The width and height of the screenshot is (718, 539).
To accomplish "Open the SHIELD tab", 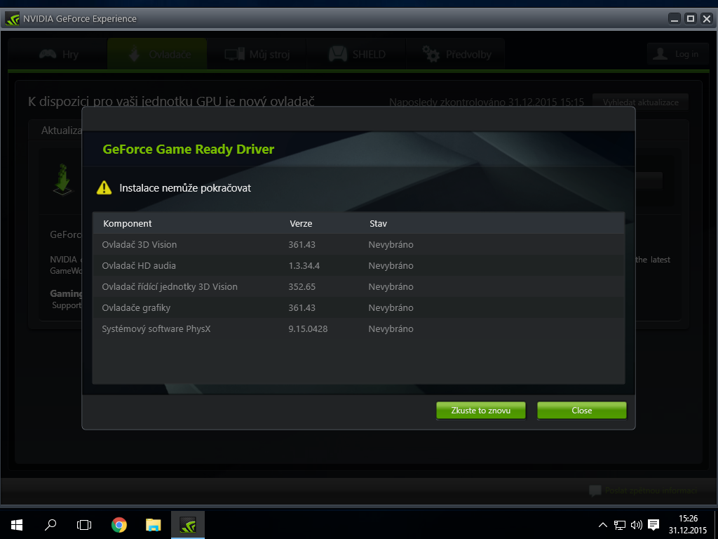I will pos(355,54).
